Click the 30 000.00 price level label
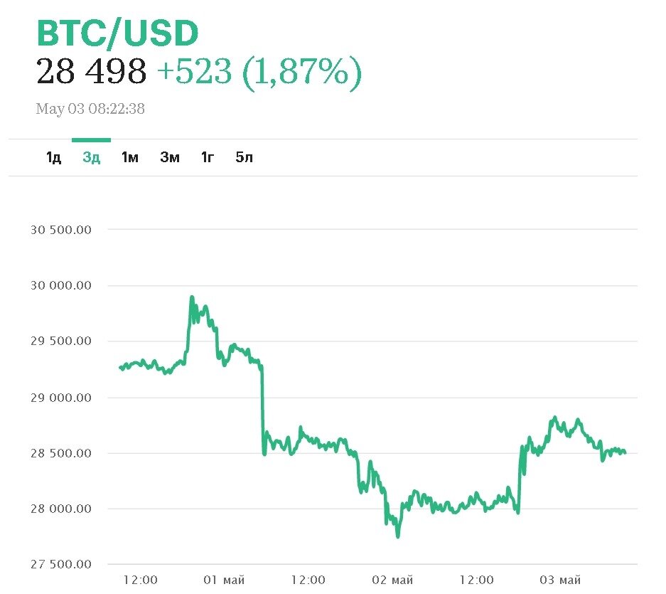 click(63, 285)
